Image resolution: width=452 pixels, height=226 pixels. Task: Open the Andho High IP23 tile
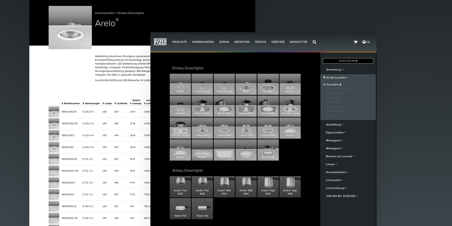268,186
